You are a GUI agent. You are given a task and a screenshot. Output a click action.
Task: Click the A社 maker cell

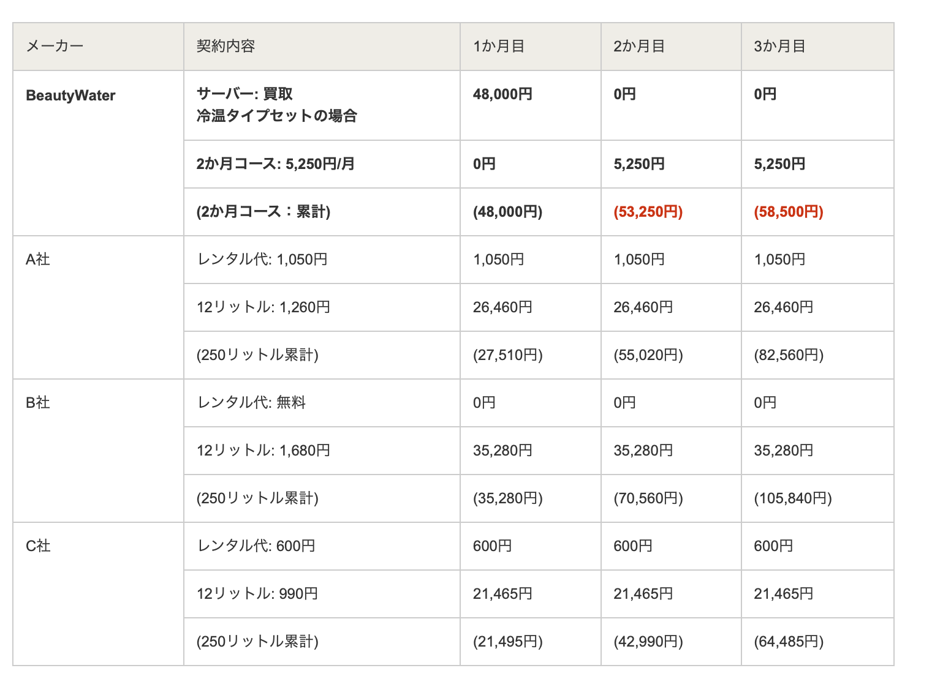[38, 260]
